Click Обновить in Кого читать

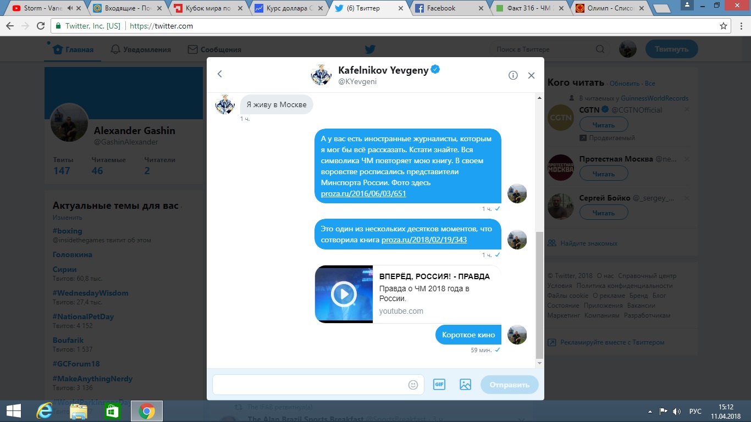point(625,84)
